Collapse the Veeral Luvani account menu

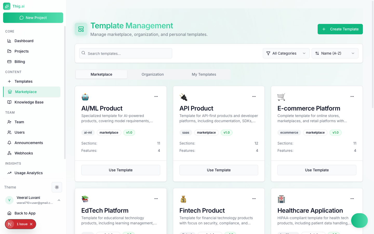coord(59,200)
